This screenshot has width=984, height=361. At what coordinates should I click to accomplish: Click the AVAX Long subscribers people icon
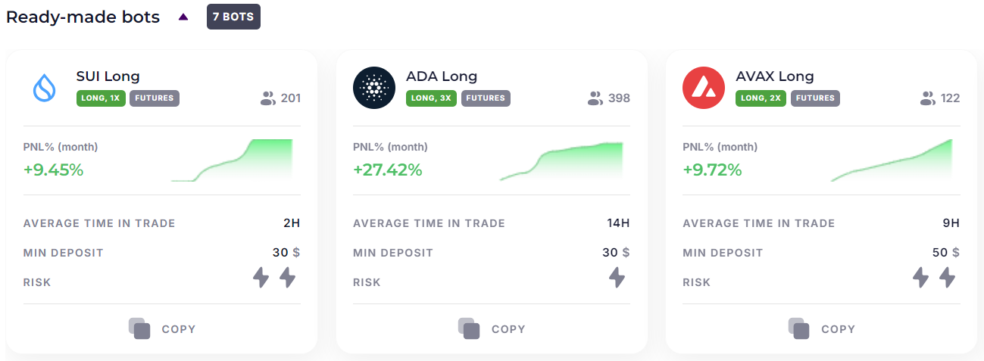click(927, 98)
